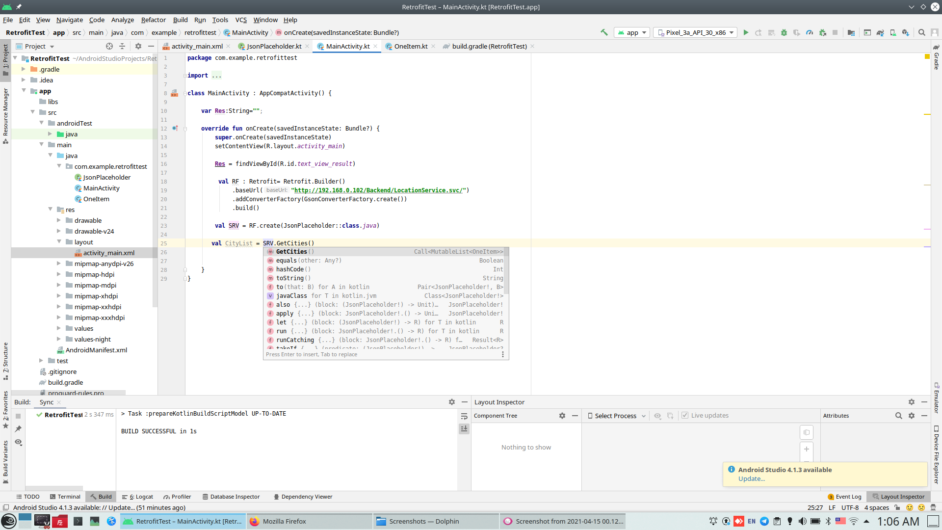Sync project with Gradle files icon
Image resolution: width=942 pixels, height=530 pixels.
[880, 32]
